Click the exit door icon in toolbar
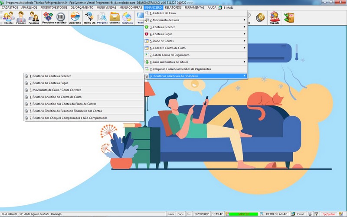 coord(288,17)
